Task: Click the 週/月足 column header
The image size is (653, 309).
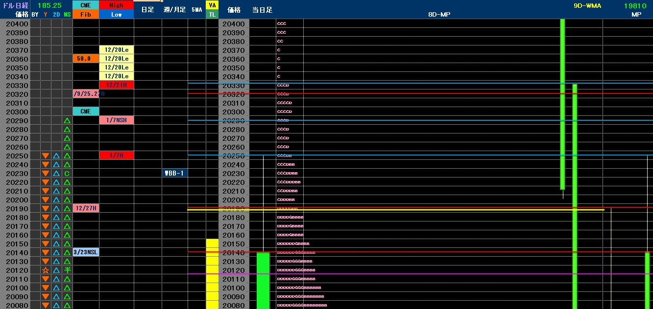Action: 174,10
